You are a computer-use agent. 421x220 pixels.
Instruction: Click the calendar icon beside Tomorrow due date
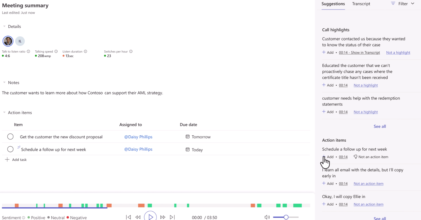[188, 137]
